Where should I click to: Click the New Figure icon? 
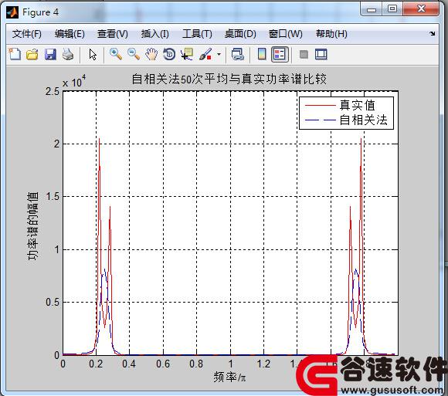pyautogui.click(x=15, y=54)
